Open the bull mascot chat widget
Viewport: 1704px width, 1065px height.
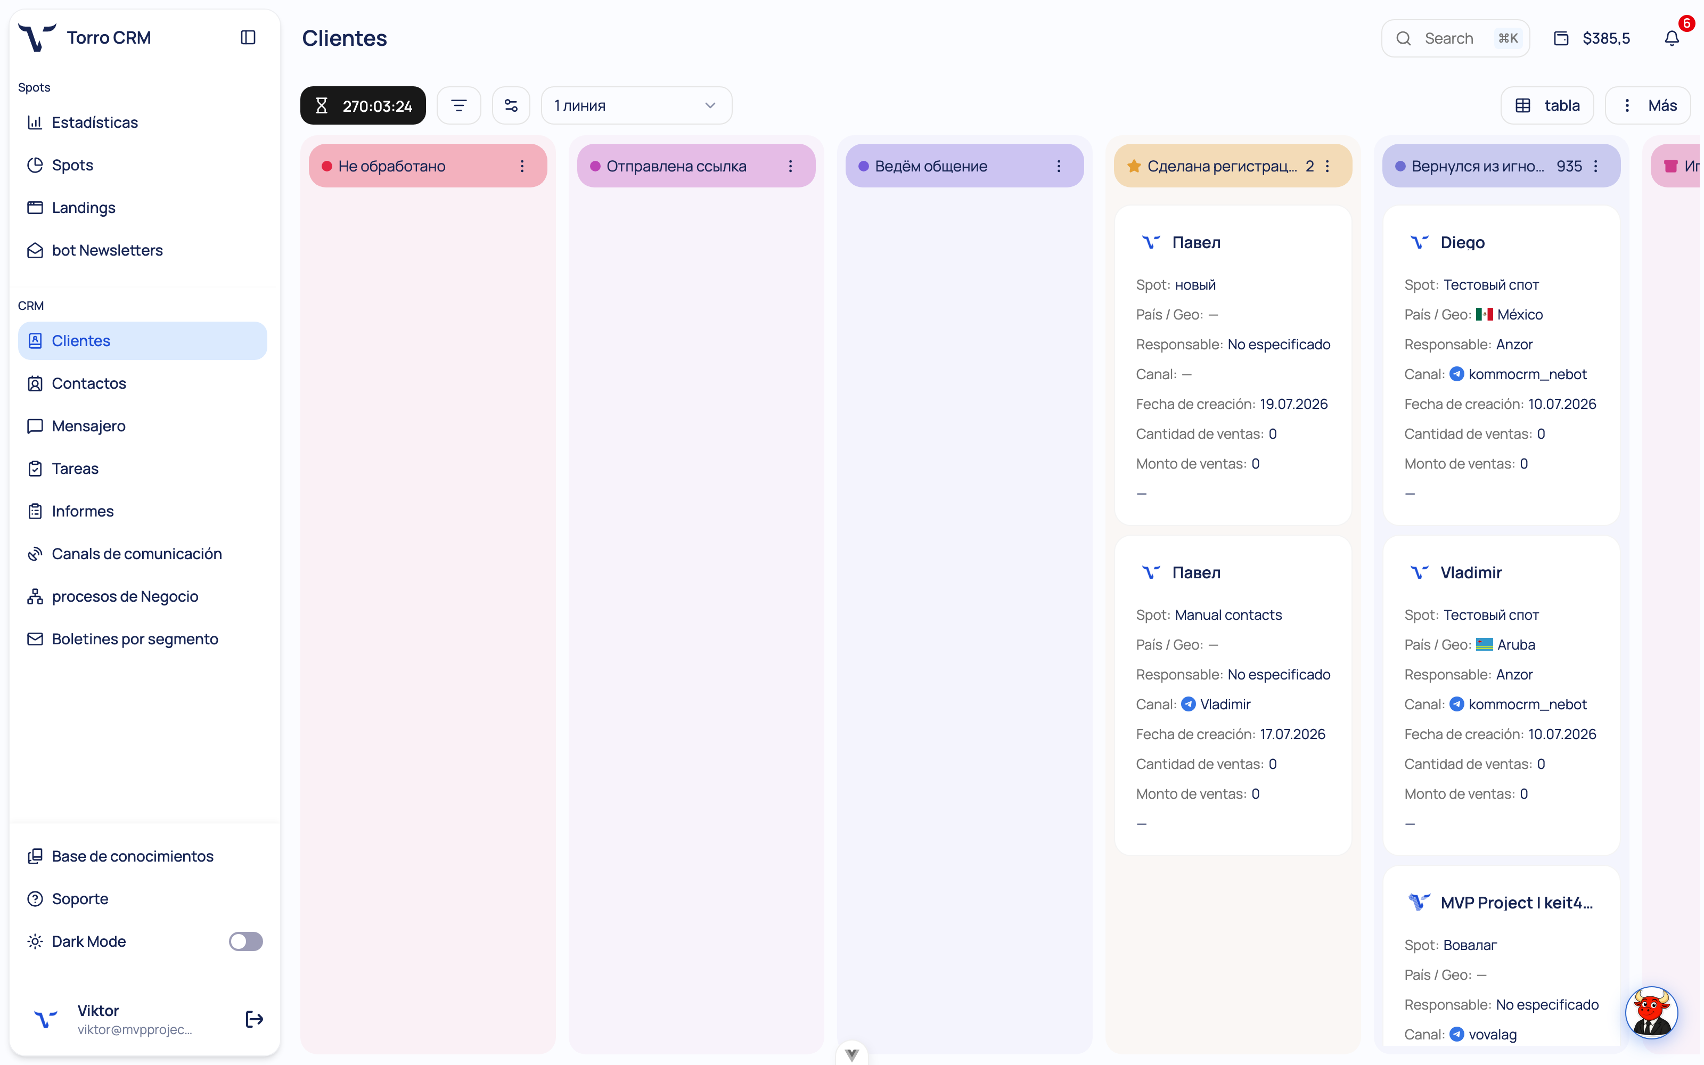[x=1651, y=1013]
